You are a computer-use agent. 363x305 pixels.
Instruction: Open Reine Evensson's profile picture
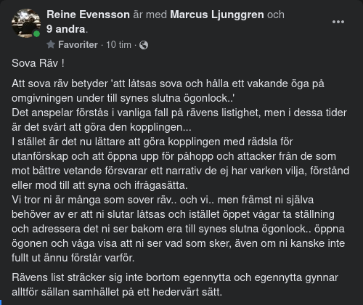tap(26, 23)
